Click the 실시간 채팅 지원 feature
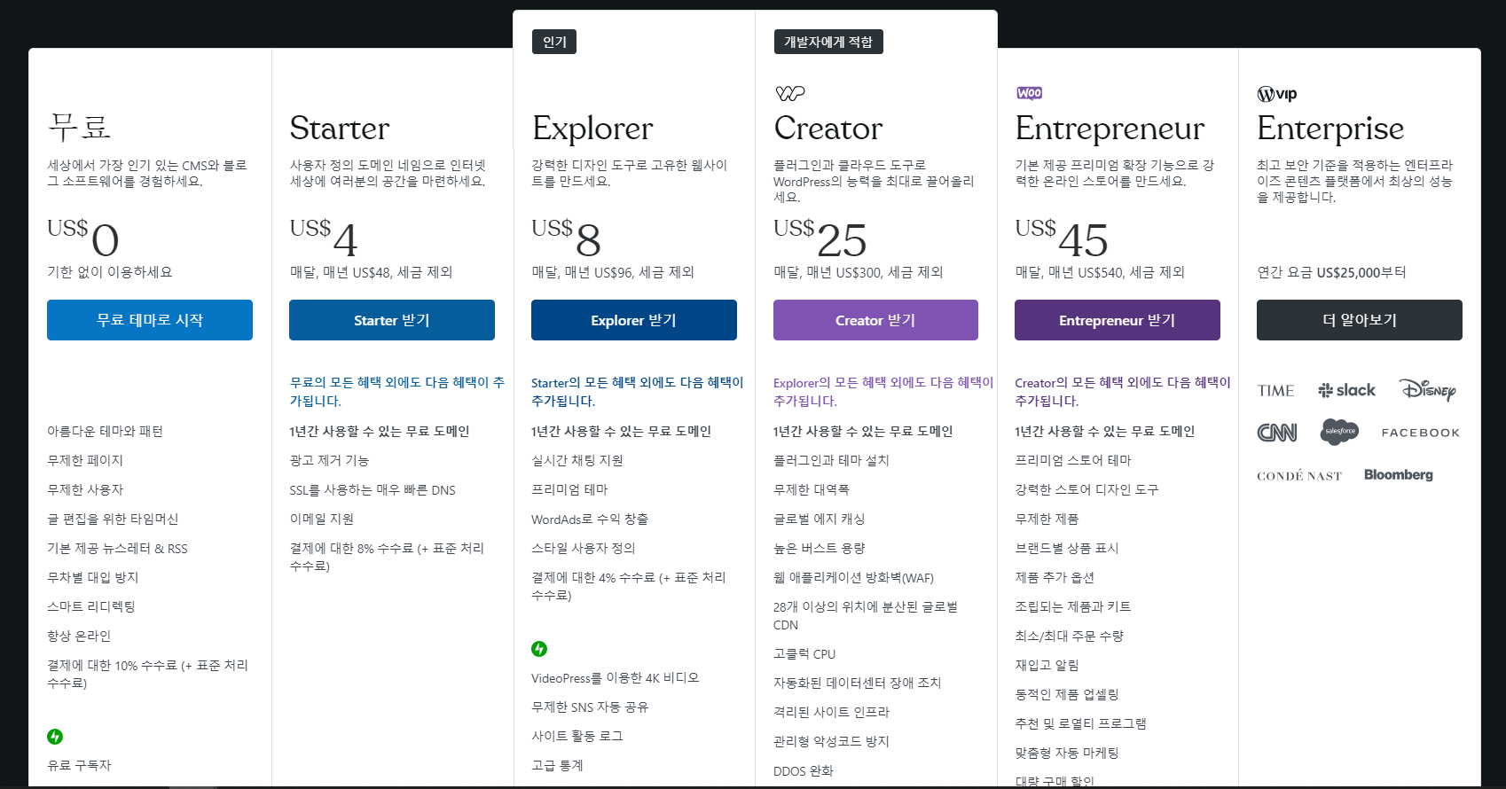This screenshot has width=1506, height=789. tap(577, 460)
